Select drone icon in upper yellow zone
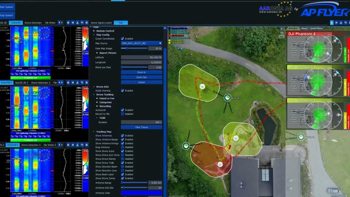This screenshot has width=350, height=197. point(202,87)
